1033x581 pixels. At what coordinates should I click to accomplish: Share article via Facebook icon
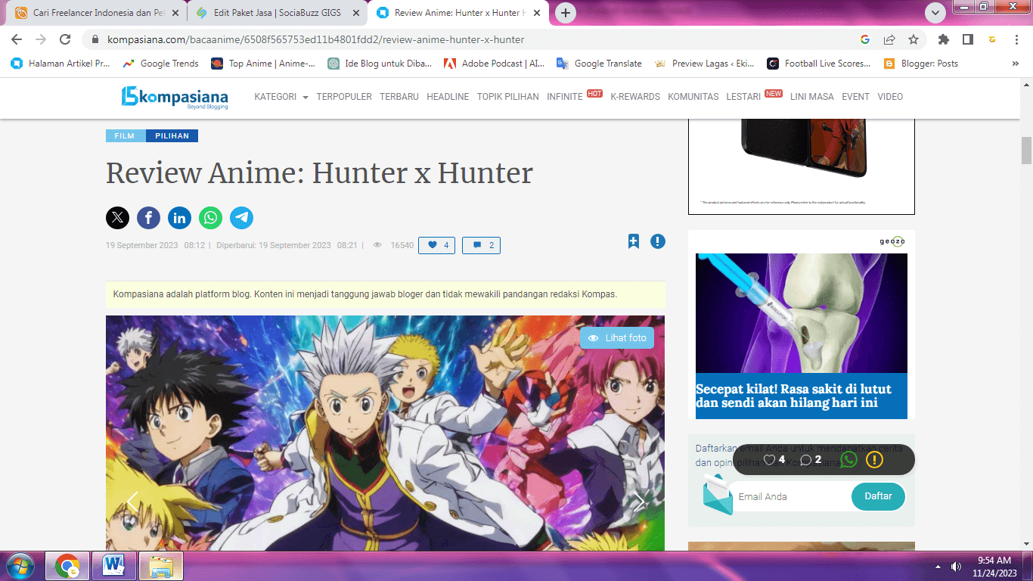[x=148, y=218]
